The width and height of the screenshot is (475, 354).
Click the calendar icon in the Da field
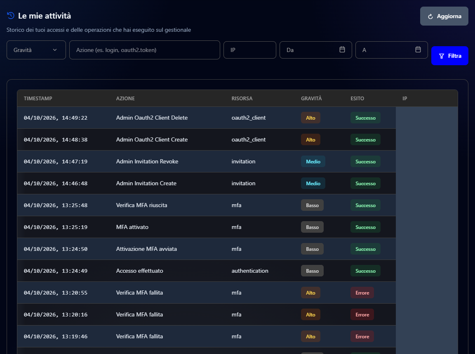click(342, 50)
